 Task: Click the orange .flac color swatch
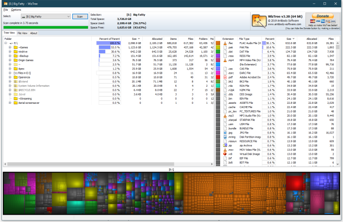point(218,43)
